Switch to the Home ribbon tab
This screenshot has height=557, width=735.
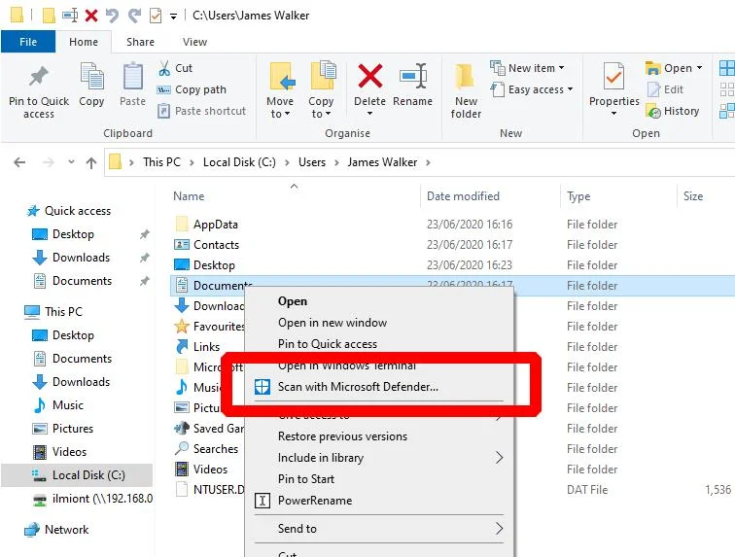pyautogui.click(x=84, y=42)
